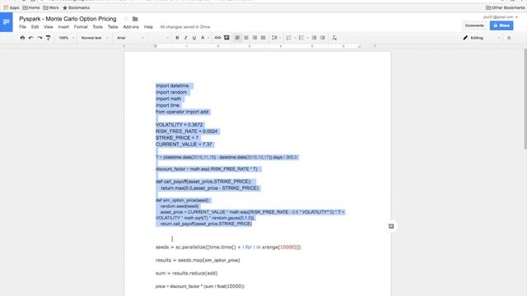Click the line starting 'price = discount_factor'
The image size is (527, 296).
click(x=200, y=286)
